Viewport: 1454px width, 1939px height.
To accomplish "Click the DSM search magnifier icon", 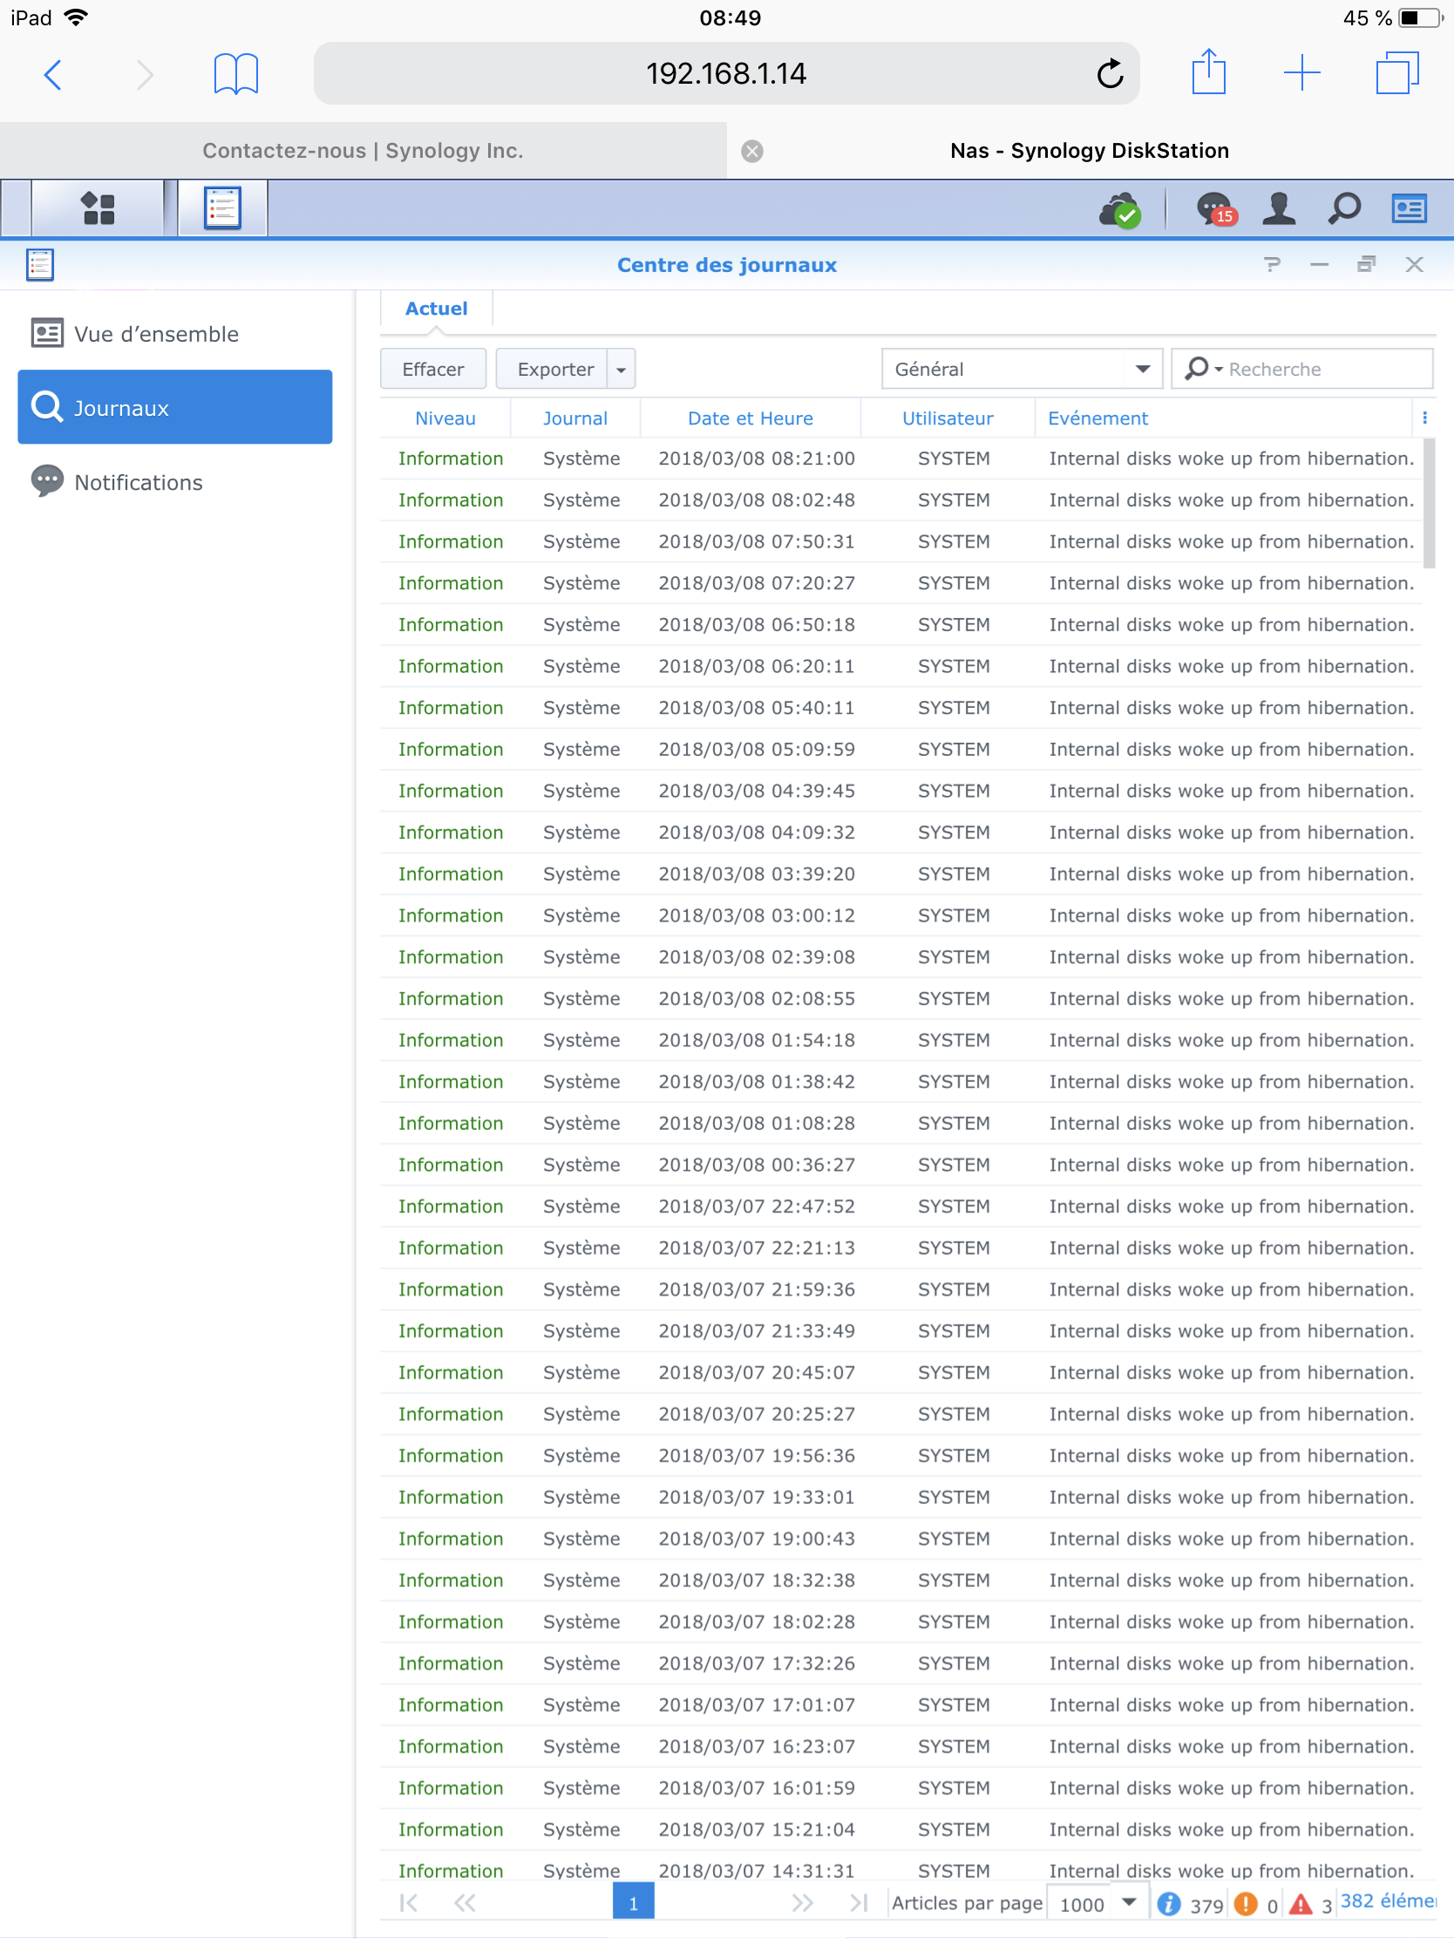I will click(x=1343, y=209).
